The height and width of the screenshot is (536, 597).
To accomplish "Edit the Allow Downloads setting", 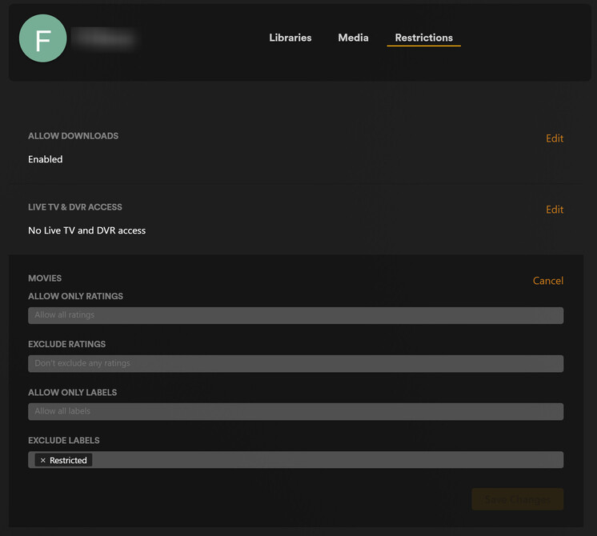I will click(x=555, y=138).
